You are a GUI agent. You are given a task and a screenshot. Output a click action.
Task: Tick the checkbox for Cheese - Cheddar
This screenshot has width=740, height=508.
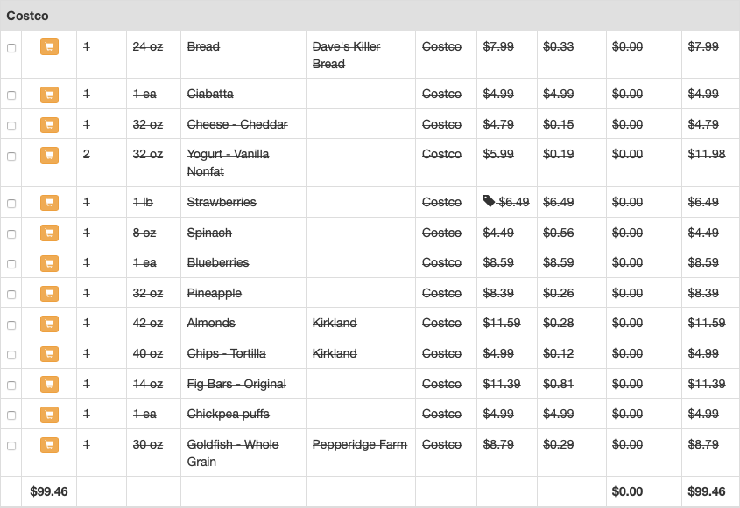[x=11, y=126]
